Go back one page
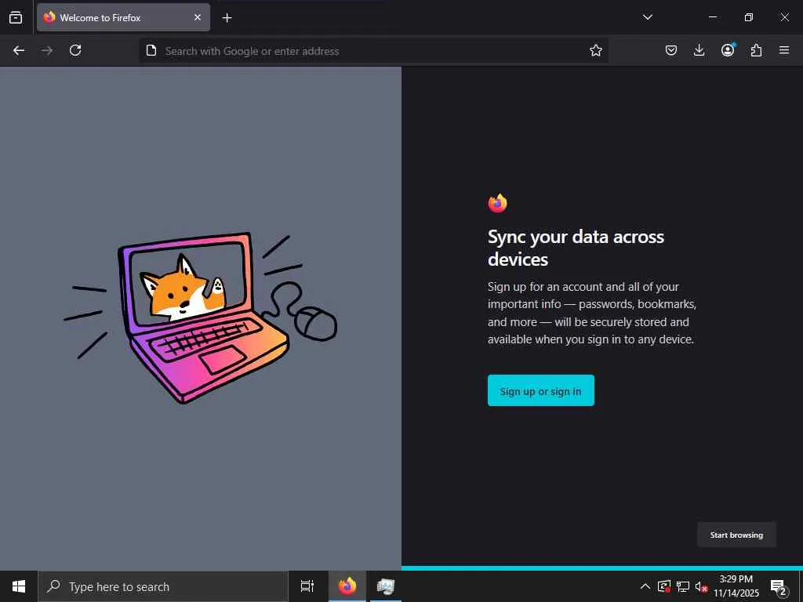 pyautogui.click(x=19, y=50)
